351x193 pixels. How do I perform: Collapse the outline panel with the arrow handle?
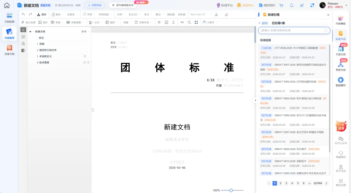coord(92,109)
